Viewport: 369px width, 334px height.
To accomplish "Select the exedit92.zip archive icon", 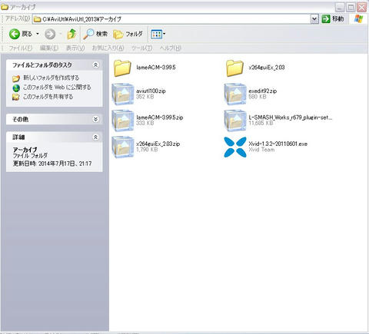I will [x=235, y=94].
